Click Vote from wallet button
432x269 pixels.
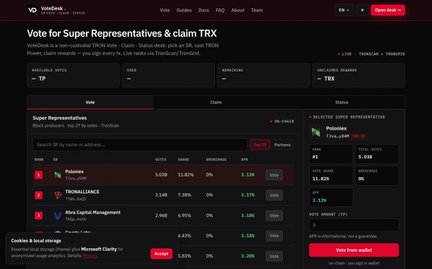click(354, 250)
